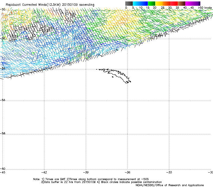Click the small islet dot beside the island
213x187 pixels.
[113, 77]
